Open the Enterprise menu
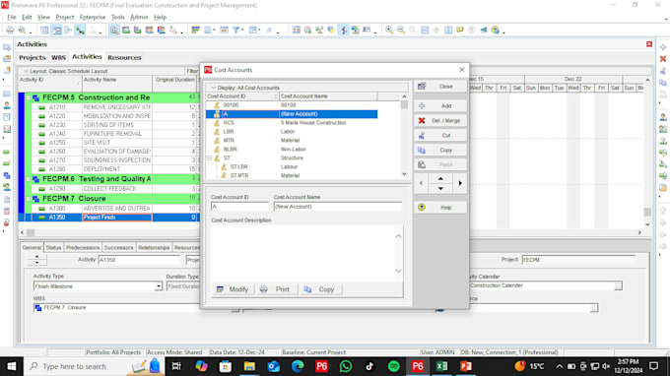This screenshot has height=376, width=670. 93,17
